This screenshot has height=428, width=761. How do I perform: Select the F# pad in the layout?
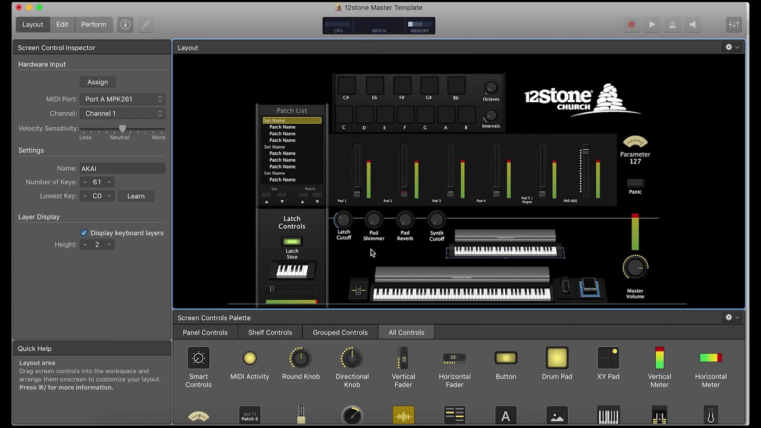402,85
